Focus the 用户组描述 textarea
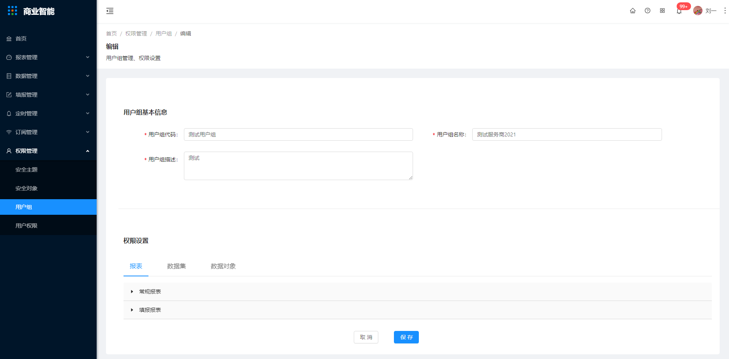This screenshot has height=359, width=729. [x=298, y=166]
